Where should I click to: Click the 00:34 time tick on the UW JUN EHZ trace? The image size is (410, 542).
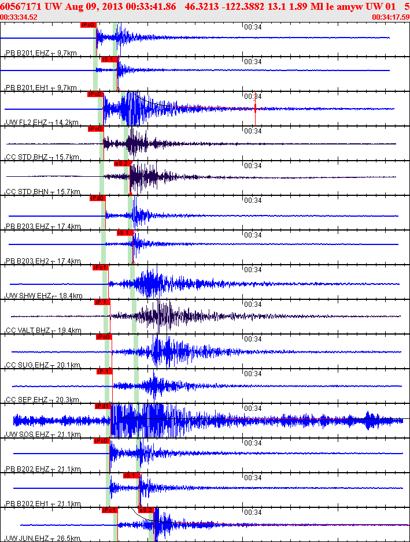coord(253,513)
